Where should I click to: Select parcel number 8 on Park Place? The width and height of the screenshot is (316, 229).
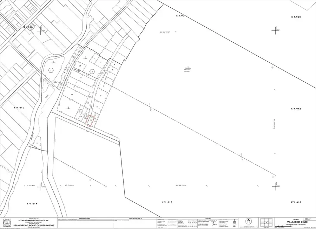pyautogui.click(x=105, y=79)
